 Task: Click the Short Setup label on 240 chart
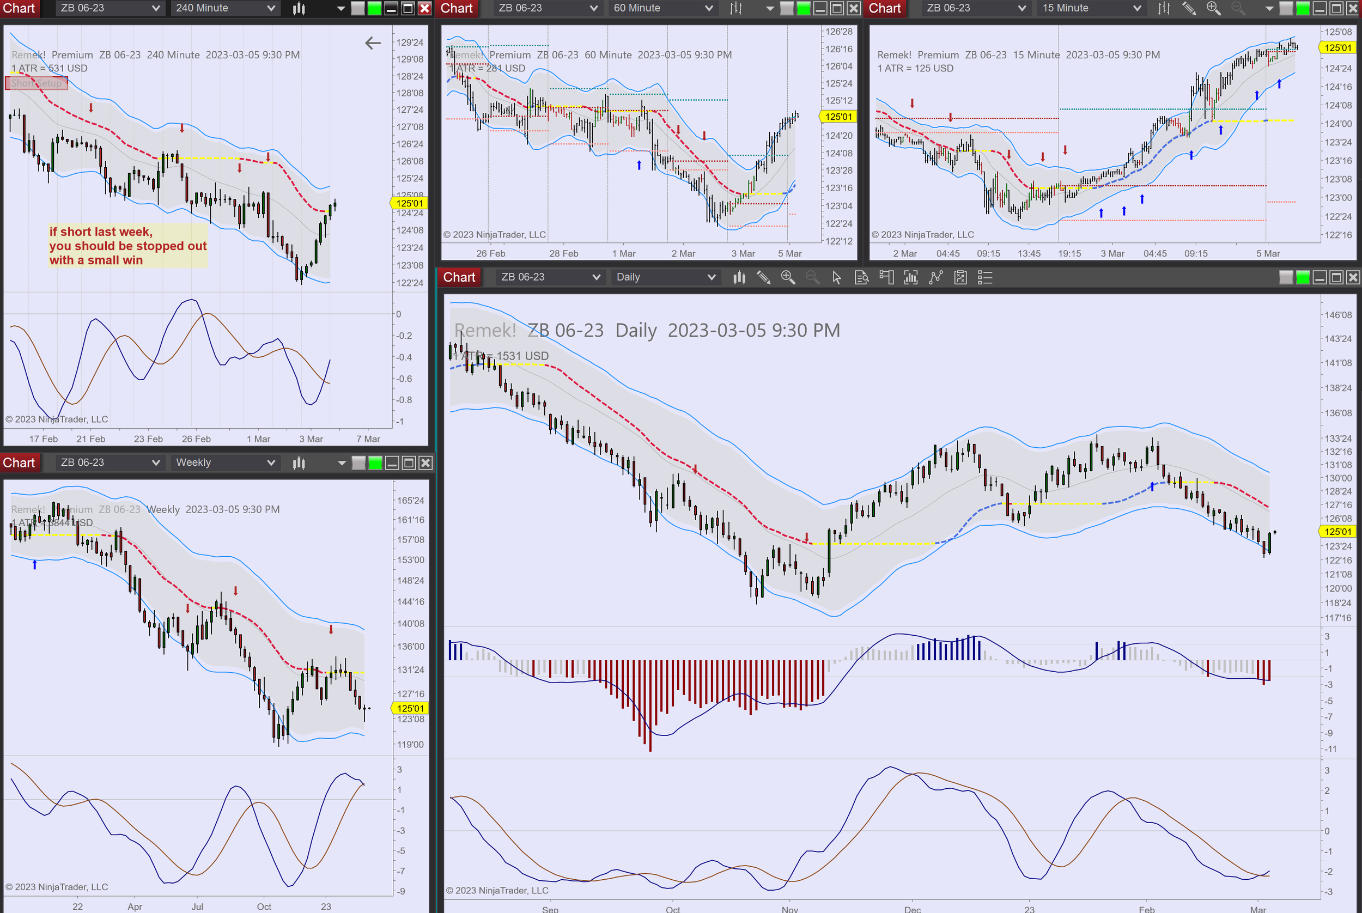[x=36, y=83]
